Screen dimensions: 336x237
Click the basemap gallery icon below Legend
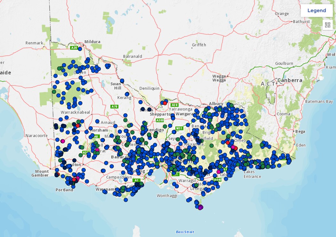click(x=327, y=25)
